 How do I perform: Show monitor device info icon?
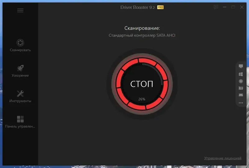coord(241,66)
